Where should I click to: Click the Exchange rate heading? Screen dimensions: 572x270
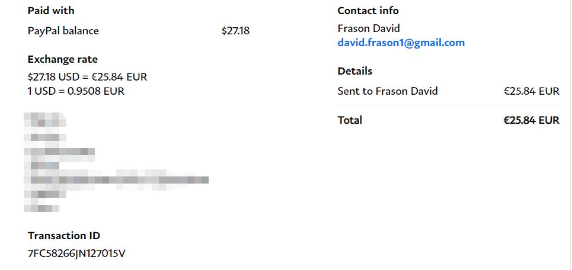(x=63, y=59)
